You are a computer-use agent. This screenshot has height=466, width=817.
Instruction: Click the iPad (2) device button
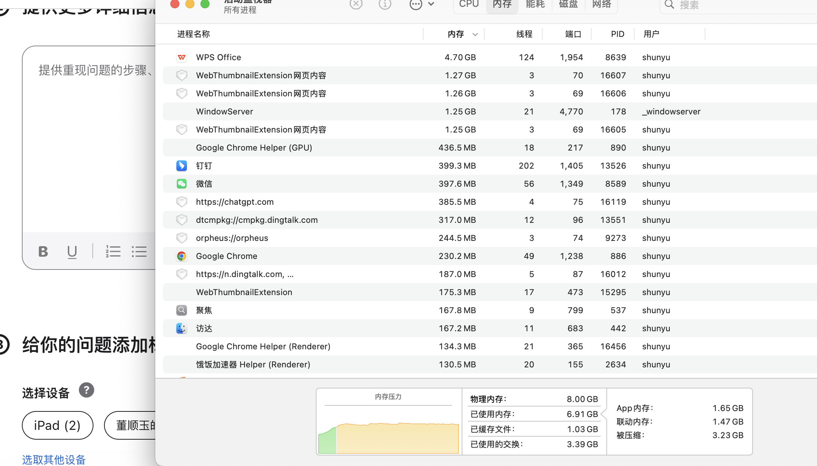point(57,425)
